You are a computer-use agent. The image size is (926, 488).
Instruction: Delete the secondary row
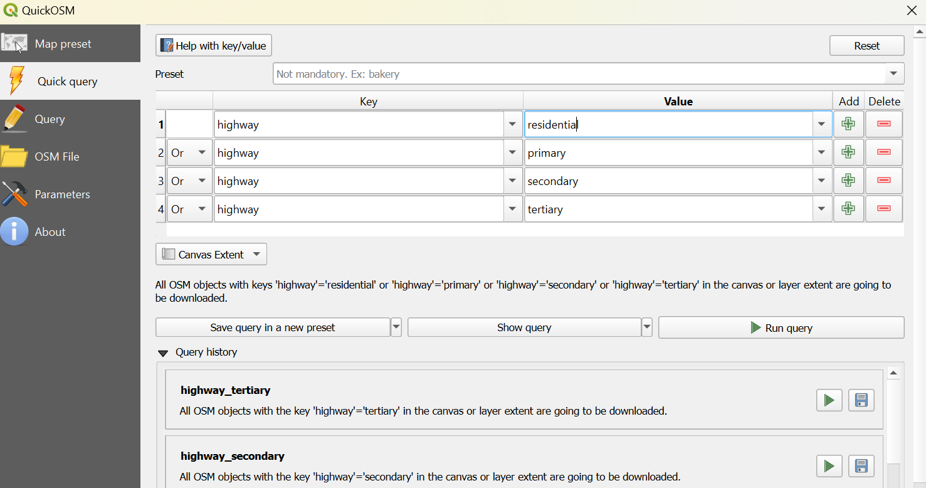(x=884, y=181)
